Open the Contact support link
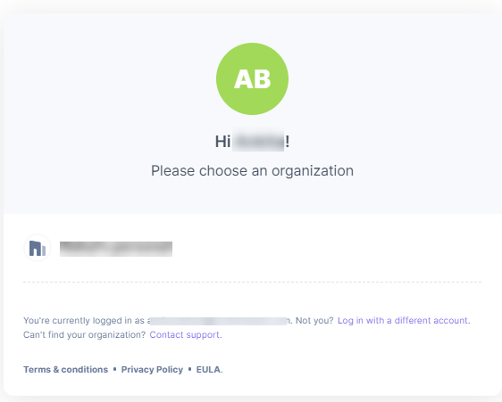The width and height of the screenshot is (502, 402). pos(185,334)
